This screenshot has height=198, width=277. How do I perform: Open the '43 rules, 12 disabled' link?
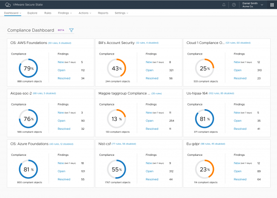61,144
